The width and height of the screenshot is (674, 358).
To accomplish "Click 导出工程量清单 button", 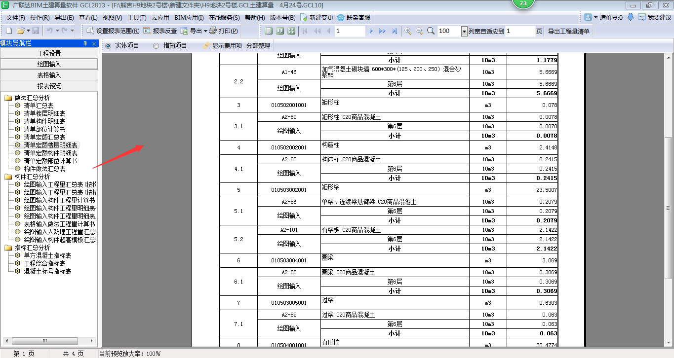I will click(569, 31).
